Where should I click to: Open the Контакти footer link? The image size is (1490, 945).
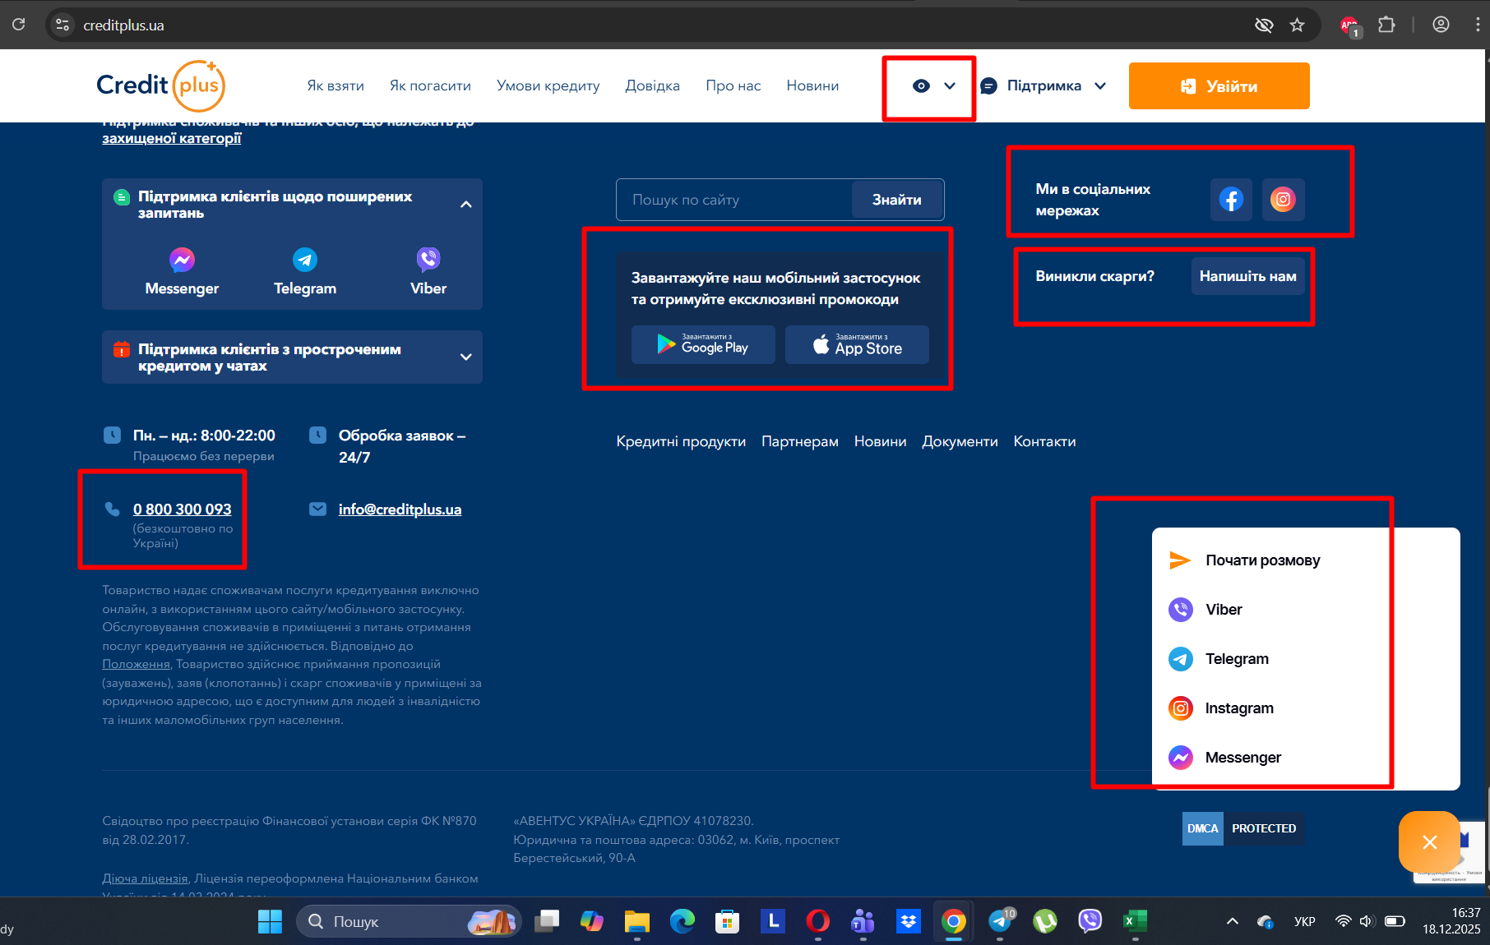[1044, 441]
